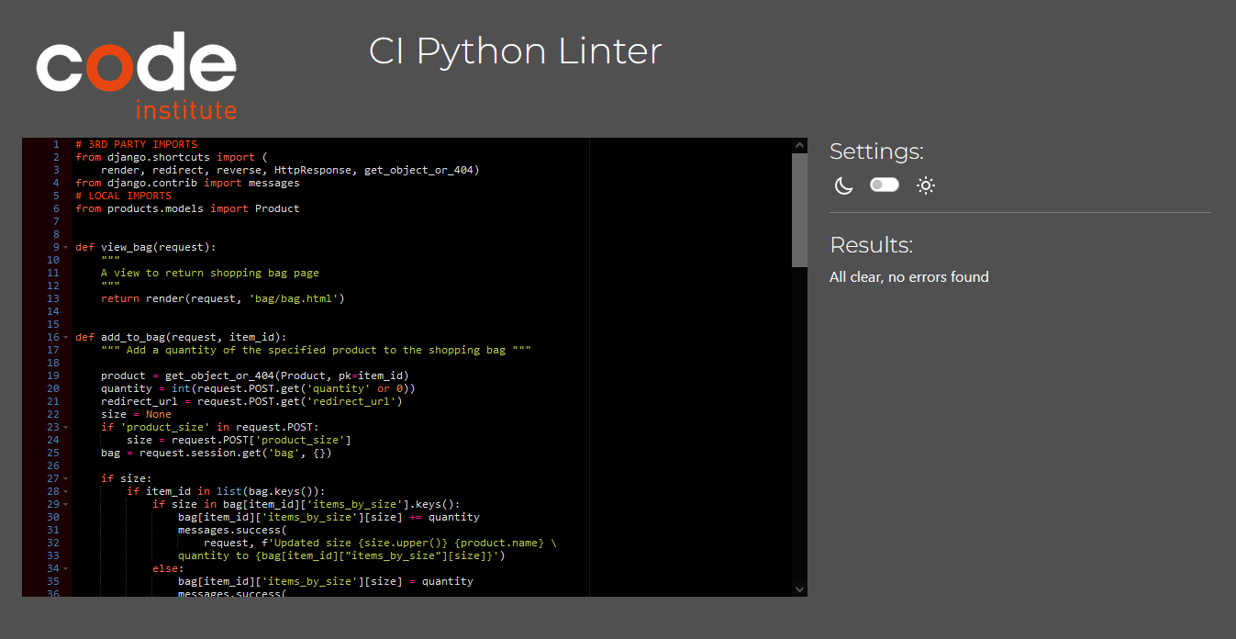Click the '+= quantity' line 30 code
The image size is (1236, 639).
coord(328,517)
